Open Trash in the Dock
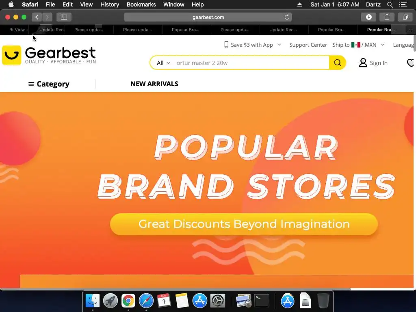This screenshot has height=312, width=416. pyautogui.click(x=323, y=301)
